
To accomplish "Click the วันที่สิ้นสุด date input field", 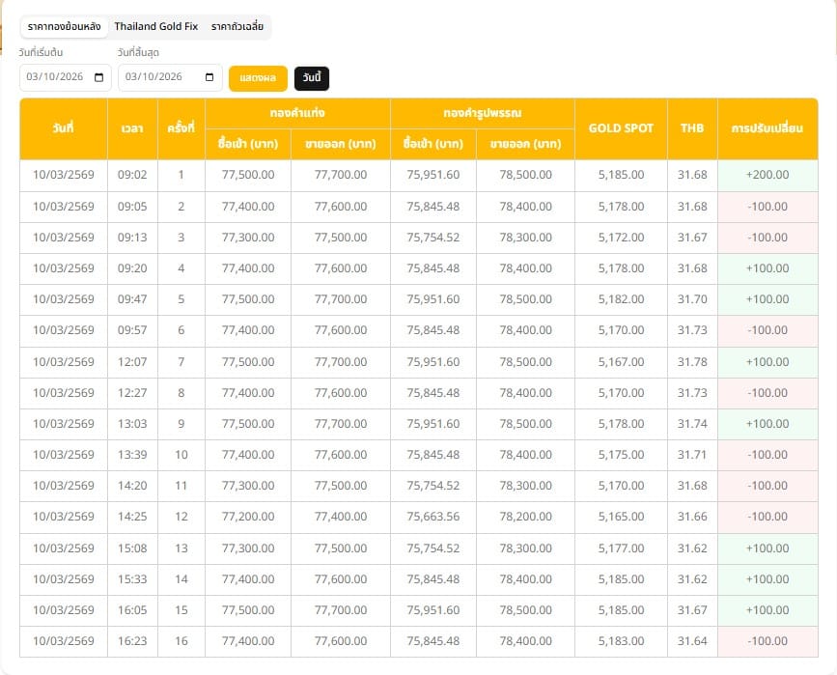I will tap(164, 77).
